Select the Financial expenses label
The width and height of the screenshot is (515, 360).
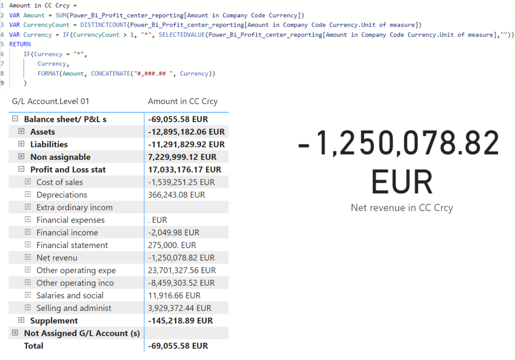point(70,220)
